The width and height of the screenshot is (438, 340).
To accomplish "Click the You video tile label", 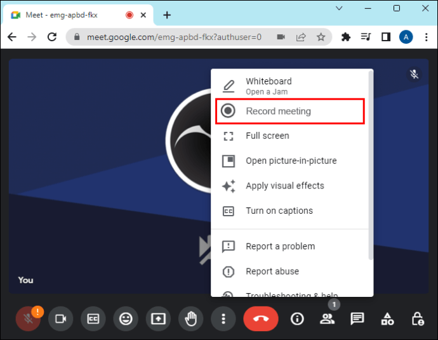I will point(25,280).
